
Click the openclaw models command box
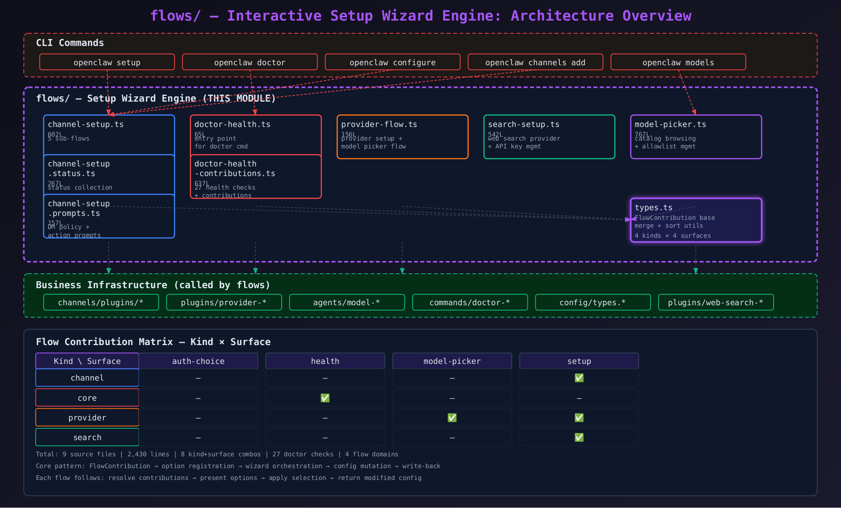pos(678,62)
